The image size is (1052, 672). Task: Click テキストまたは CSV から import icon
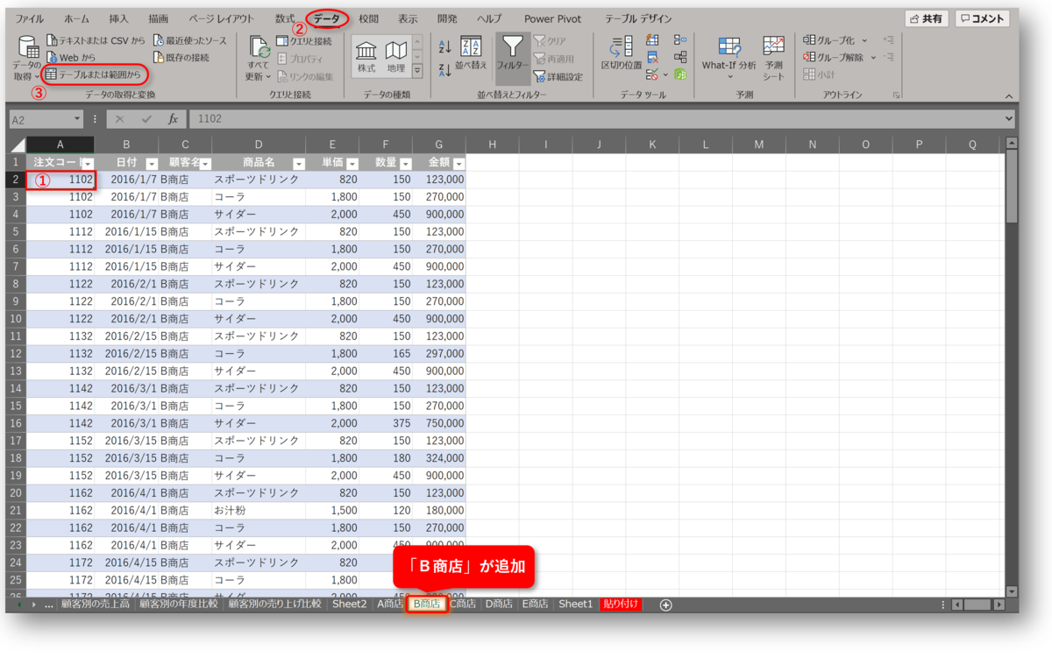(x=52, y=40)
